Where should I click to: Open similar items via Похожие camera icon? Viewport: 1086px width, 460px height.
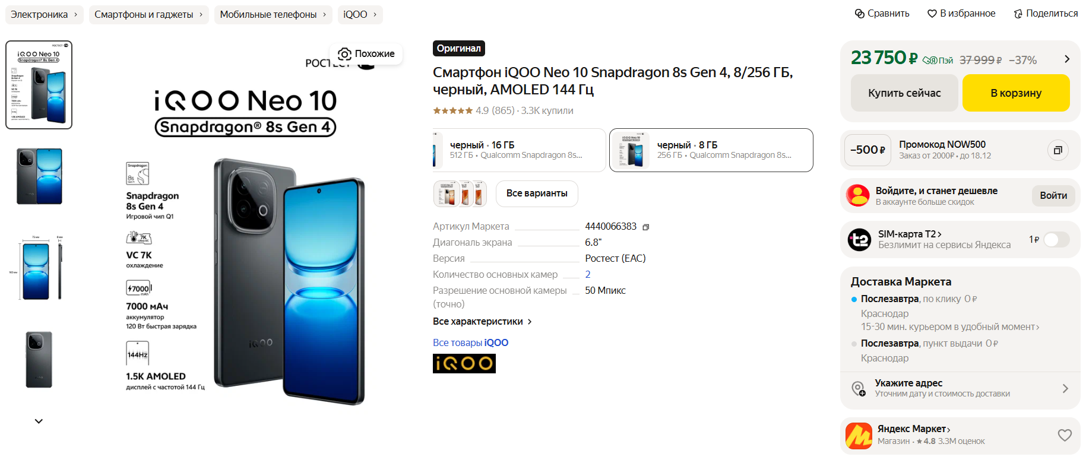pos(344,54)
